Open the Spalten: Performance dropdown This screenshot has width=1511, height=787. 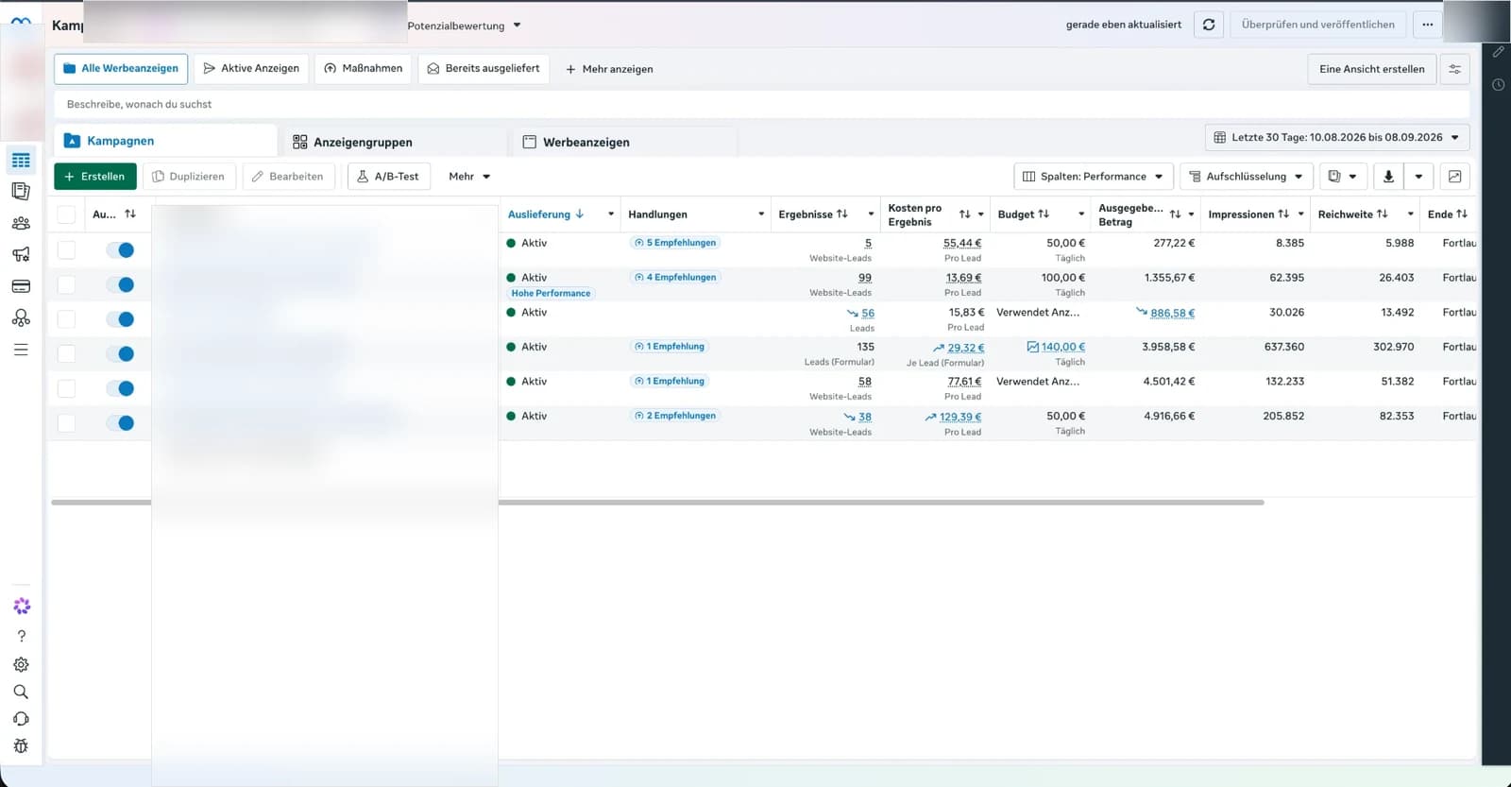(1094, 177)
